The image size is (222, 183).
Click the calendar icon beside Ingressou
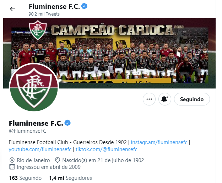point(12,167)
